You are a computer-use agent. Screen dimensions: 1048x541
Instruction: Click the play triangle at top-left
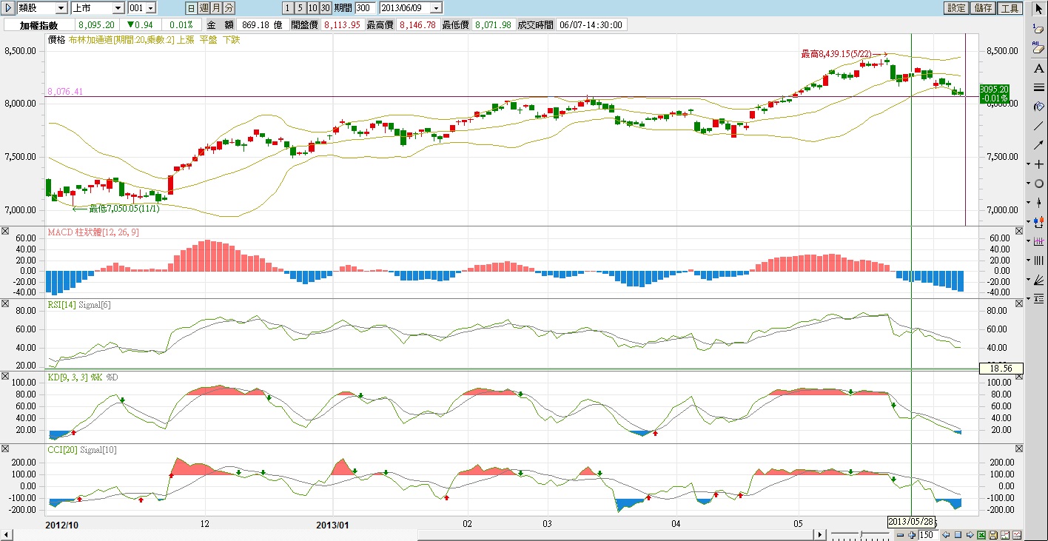tap(8, 8)
